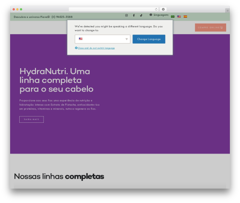Open the Facebook icon in top bar

[134, 15]
